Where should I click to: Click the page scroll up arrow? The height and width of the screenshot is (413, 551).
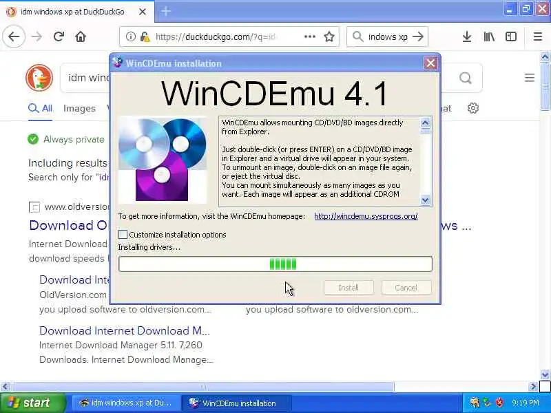tap(545, 56)
